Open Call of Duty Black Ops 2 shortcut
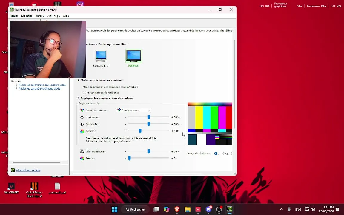Image resolution: width=344 pixels, height=215 pixels. pos(34,190)
